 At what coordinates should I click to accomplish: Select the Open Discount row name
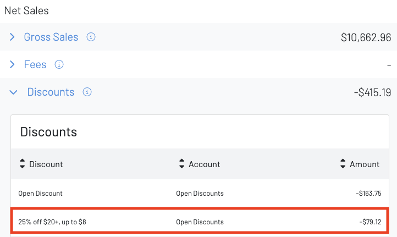(40, 194)
